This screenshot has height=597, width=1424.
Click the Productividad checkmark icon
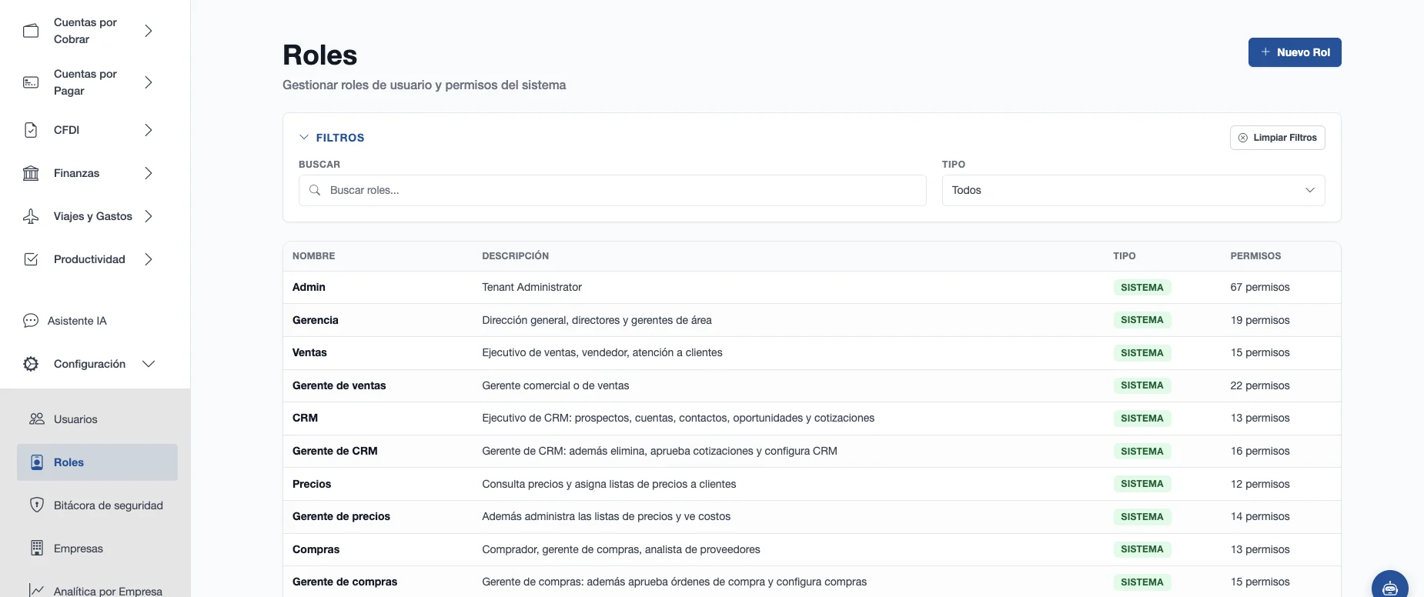(x=31, y=259)
